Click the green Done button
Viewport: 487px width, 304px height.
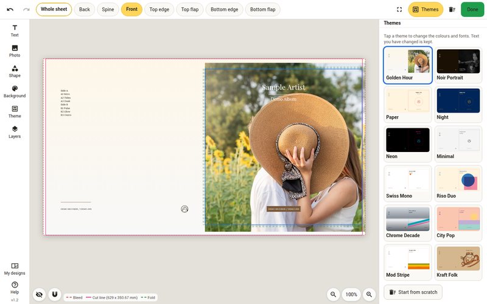point(472,10)
